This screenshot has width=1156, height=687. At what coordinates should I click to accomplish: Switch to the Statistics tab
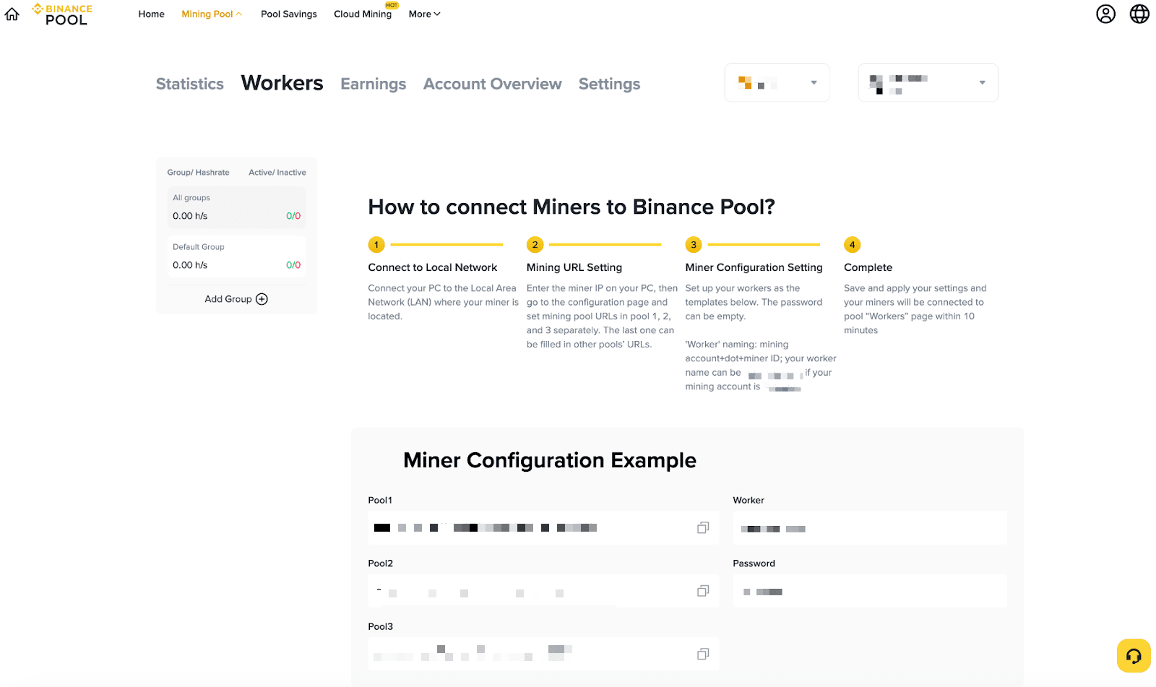pos(190,84)
